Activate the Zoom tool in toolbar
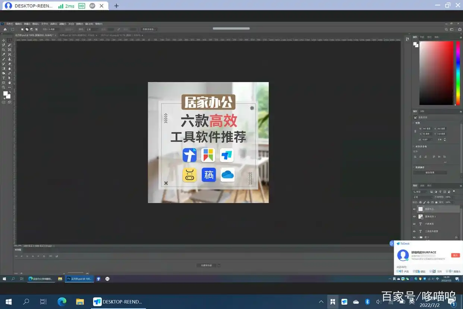 tap(4, 87)
